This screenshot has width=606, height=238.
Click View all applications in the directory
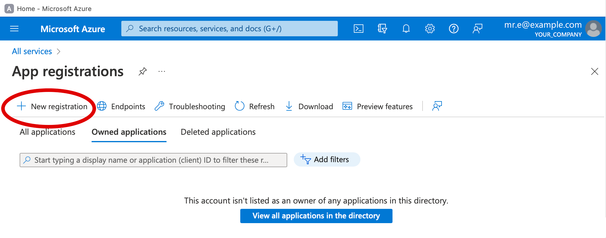click(x=316, y=216)
